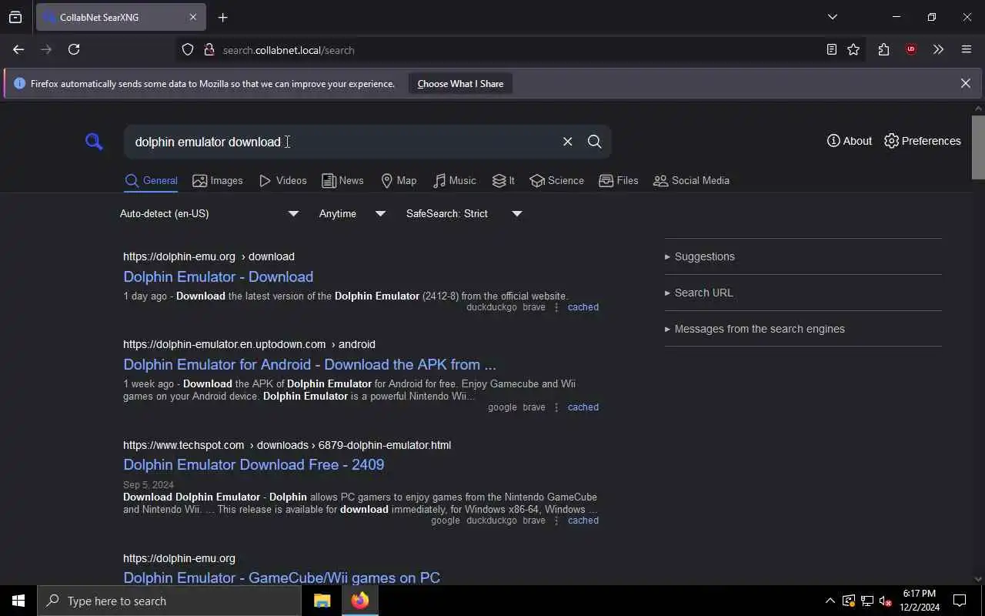Open the SafeSearch Strict dropdown
The height and width of the screenshot is (616, 985).
[464, 213]
